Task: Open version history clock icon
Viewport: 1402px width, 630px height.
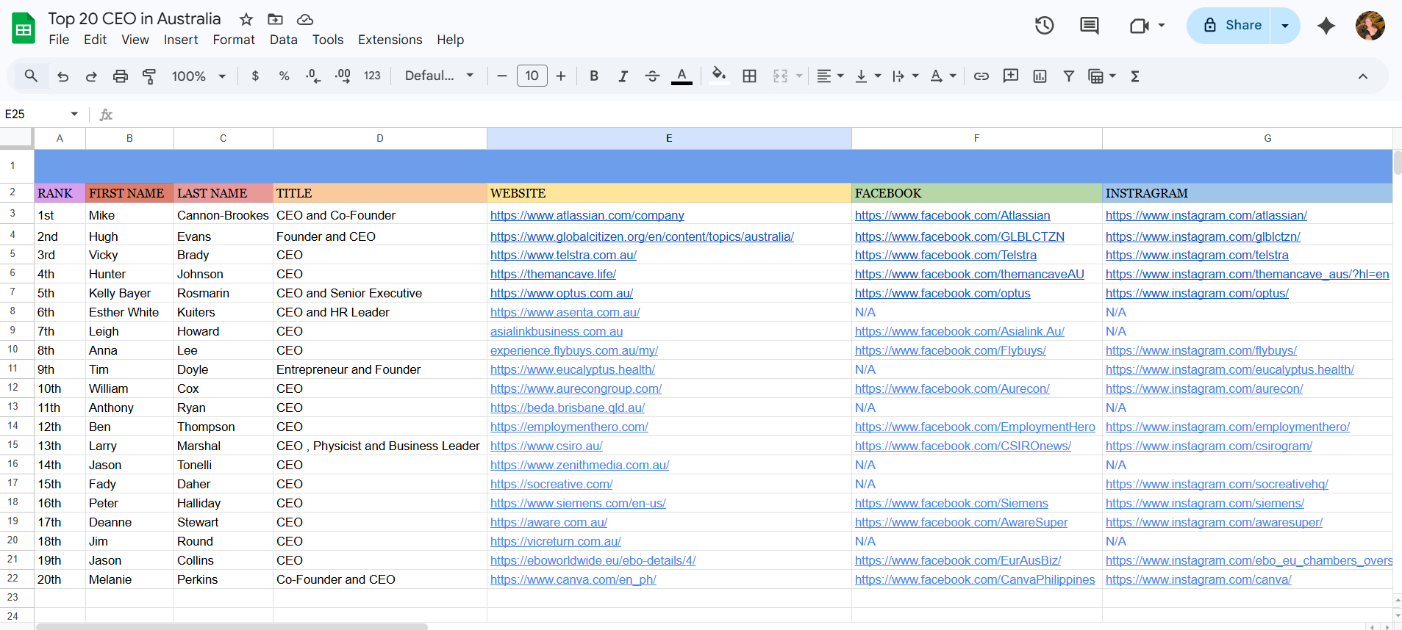Action: [1044, 26]
